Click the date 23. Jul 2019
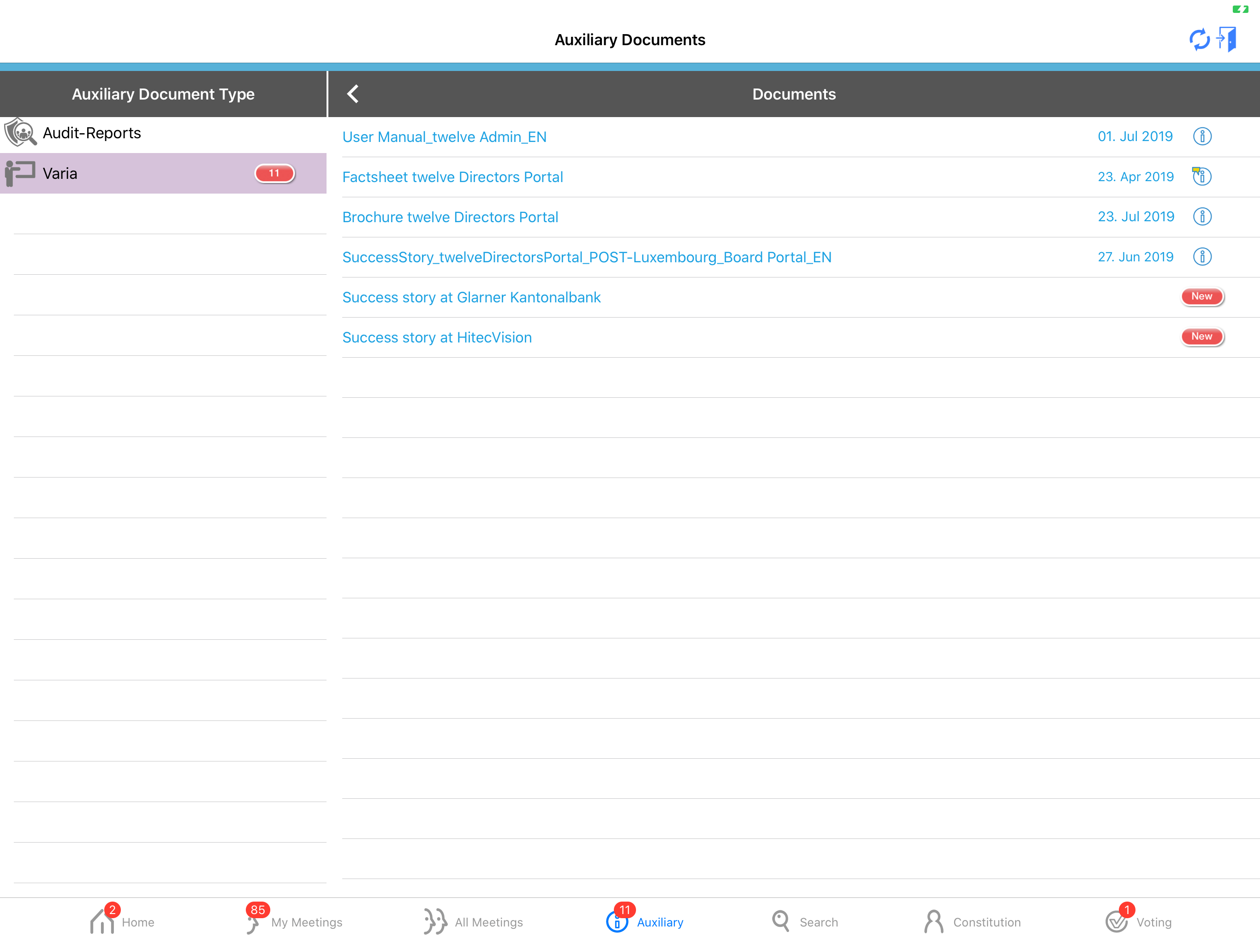The height and width of the screenshot is (944, 1260). tap(1136, 217)
